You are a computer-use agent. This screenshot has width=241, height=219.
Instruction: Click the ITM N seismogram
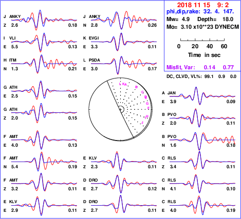pos(44,64)
